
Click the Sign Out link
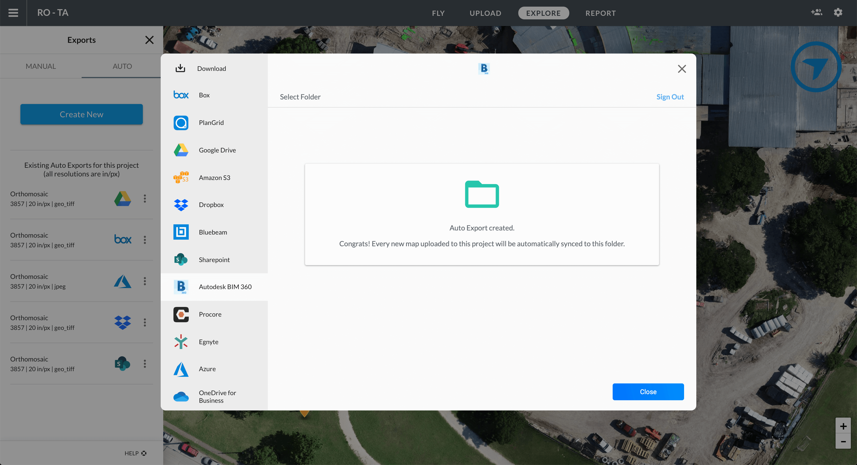(670, 97)
